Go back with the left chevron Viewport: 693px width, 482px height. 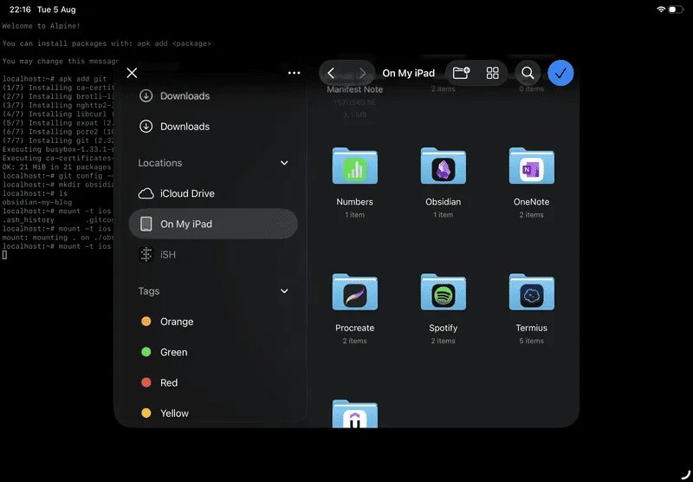(332, 73)
